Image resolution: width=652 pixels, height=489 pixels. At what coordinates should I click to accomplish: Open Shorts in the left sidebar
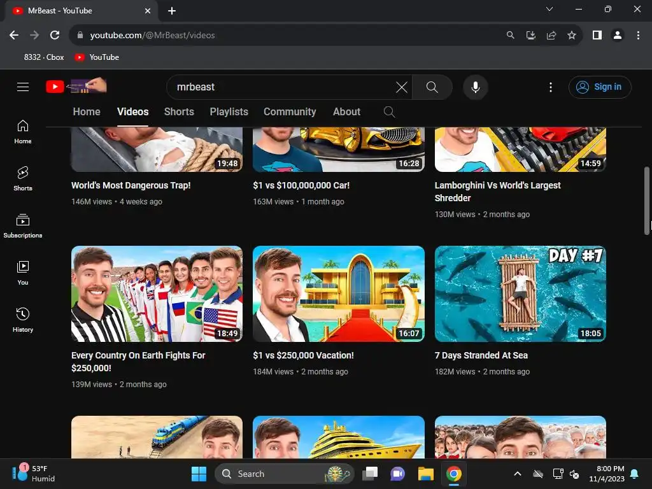click(23, 179)
